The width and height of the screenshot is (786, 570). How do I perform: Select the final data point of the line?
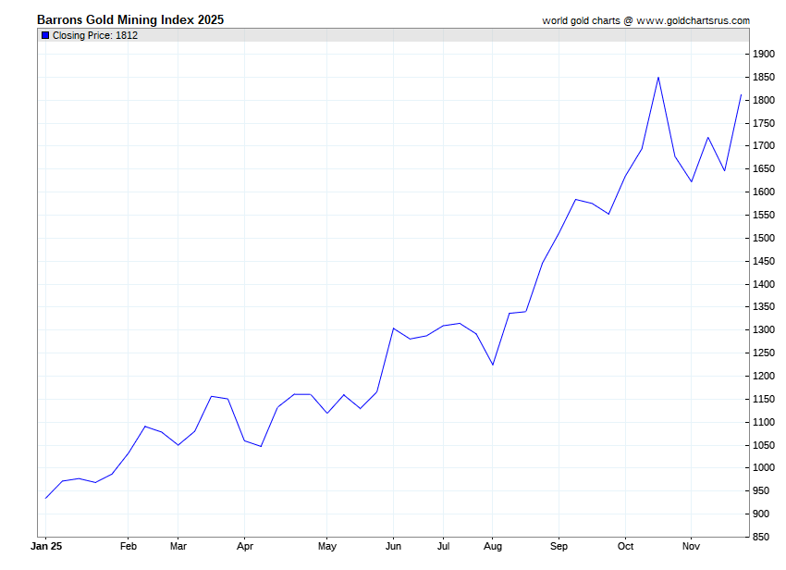pyautogui.click(x=741, y=95)
